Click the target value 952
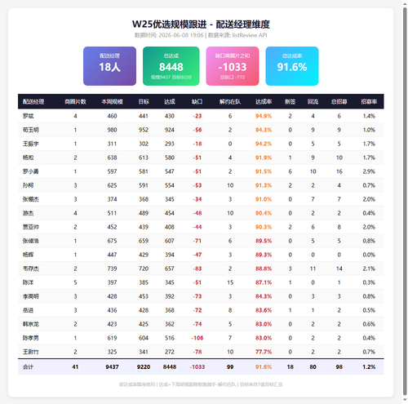Screen dimensions: 408x404 click(144, 130)
